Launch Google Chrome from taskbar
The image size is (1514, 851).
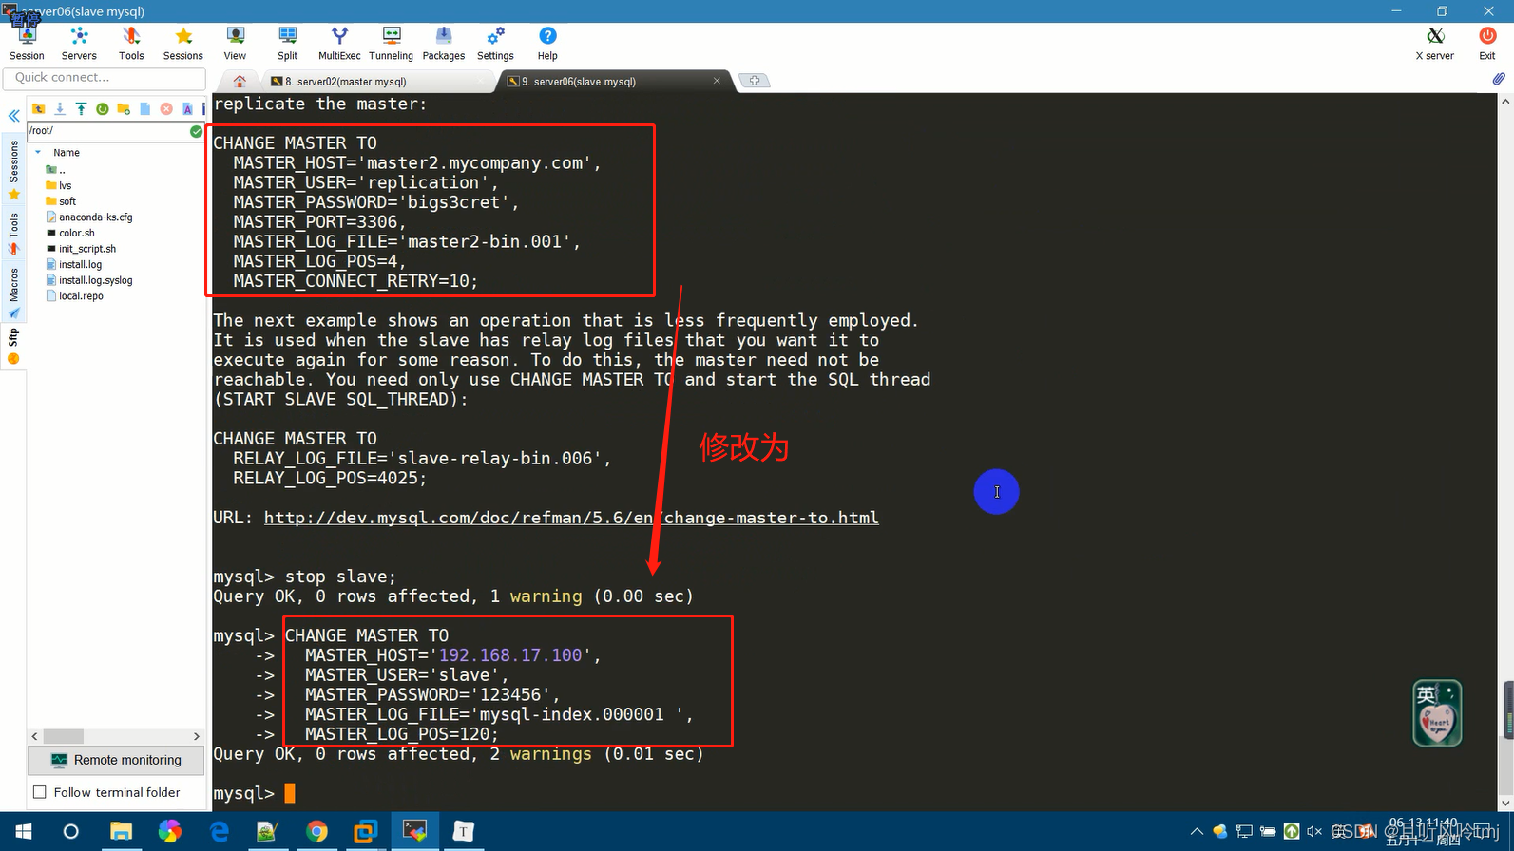point(316,832)
